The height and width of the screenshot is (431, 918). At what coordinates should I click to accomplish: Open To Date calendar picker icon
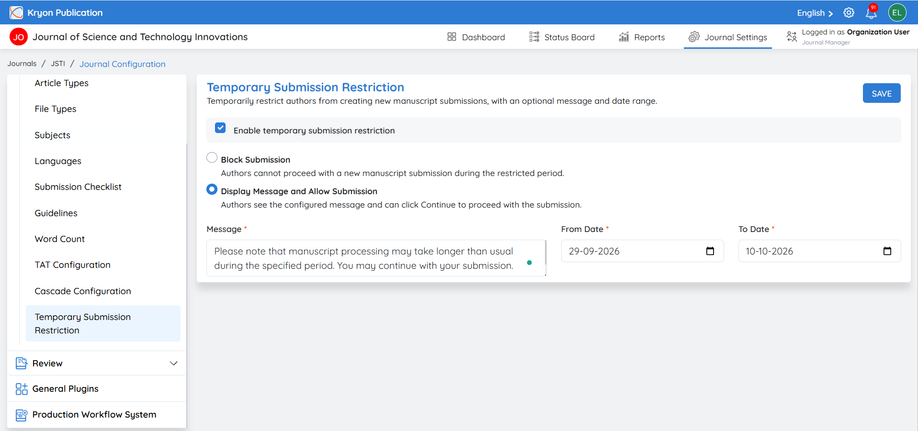[x=887, y=251]
